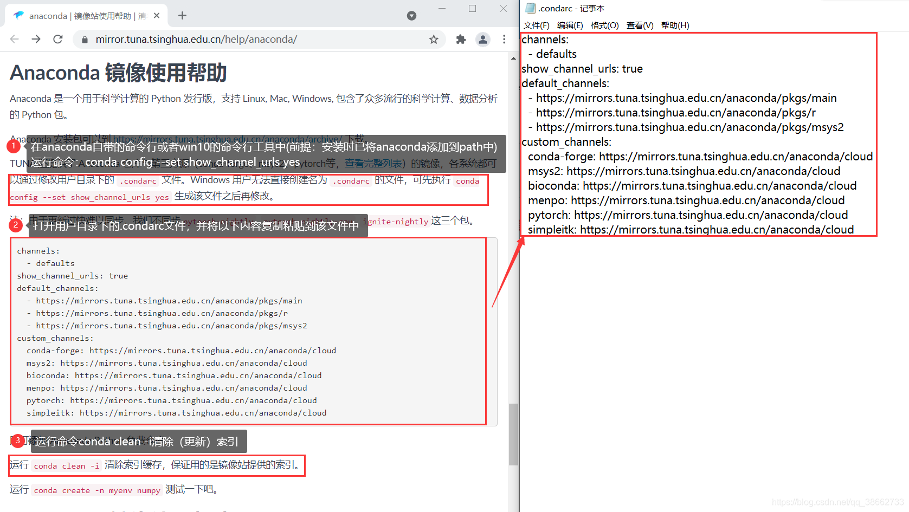Click the 'Anaconda 镜像使用帮助' heading
This screenshot has height=512, width=909.
(x=118, y=73)
